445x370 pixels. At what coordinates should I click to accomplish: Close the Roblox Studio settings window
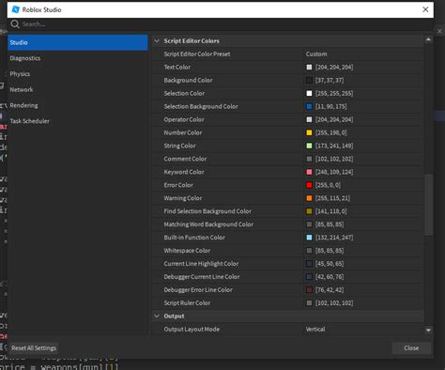[425, 9]
